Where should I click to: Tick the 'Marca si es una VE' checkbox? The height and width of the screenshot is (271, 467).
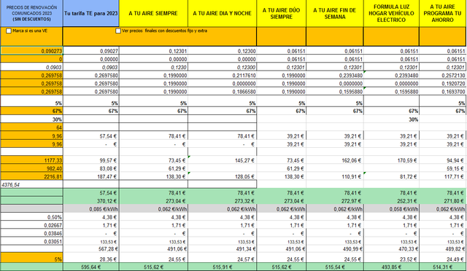click(x=9, y=31)
